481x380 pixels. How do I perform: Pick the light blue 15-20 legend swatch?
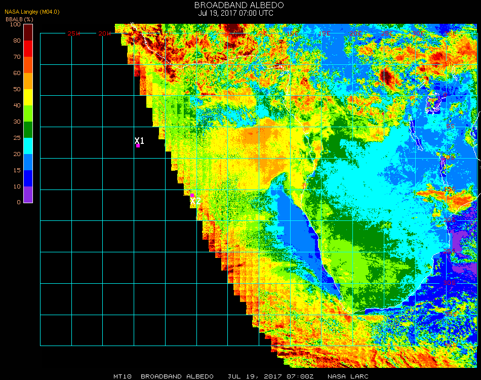point(28,162)
